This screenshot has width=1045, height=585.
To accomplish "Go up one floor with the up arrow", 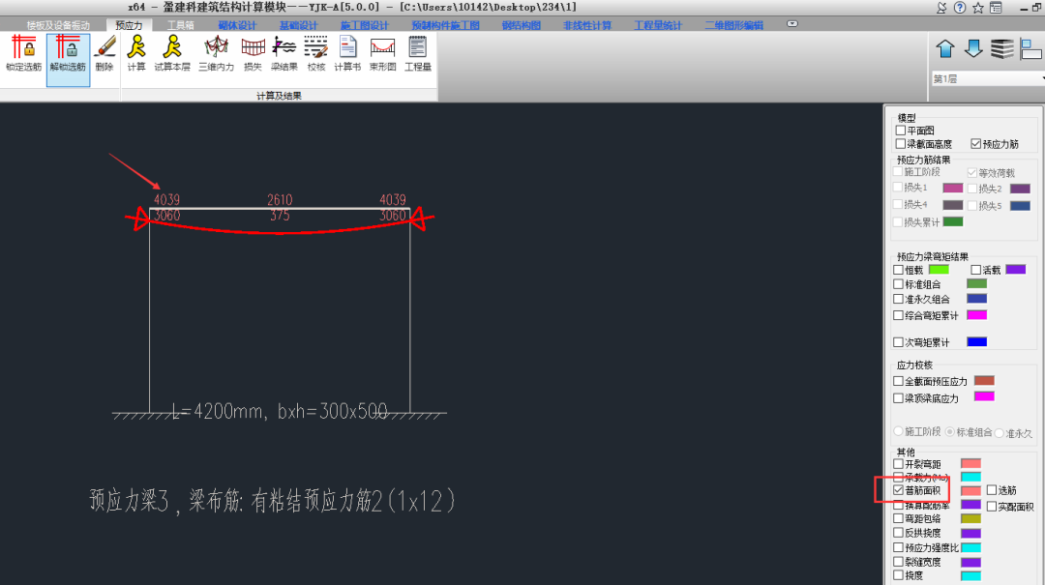I will (945, 48).
